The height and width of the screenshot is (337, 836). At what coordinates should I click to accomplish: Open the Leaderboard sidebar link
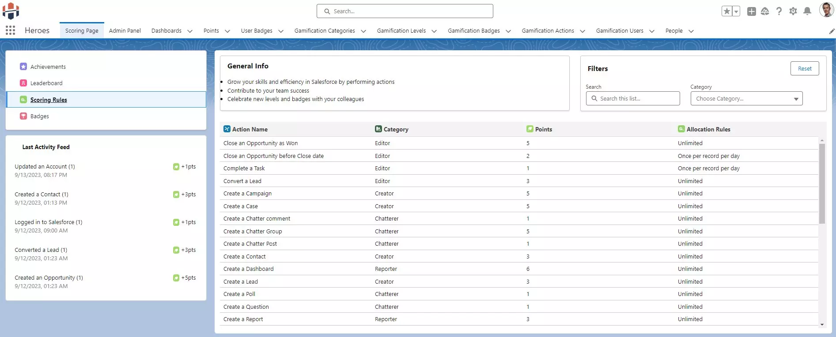46,83
